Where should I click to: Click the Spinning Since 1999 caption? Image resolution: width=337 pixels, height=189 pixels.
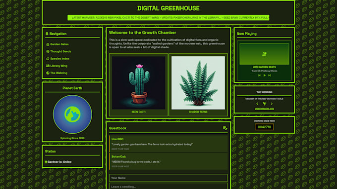click(72, 138)
